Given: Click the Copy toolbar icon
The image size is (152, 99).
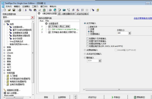Looking at the screenshot, I should click(30, 10).
